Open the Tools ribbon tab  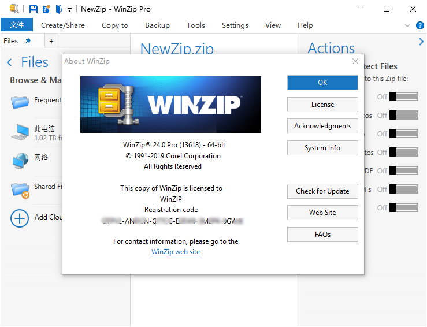(195, 25)
